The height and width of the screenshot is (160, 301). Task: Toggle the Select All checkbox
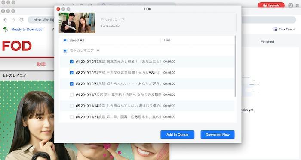tap(65, 40)
